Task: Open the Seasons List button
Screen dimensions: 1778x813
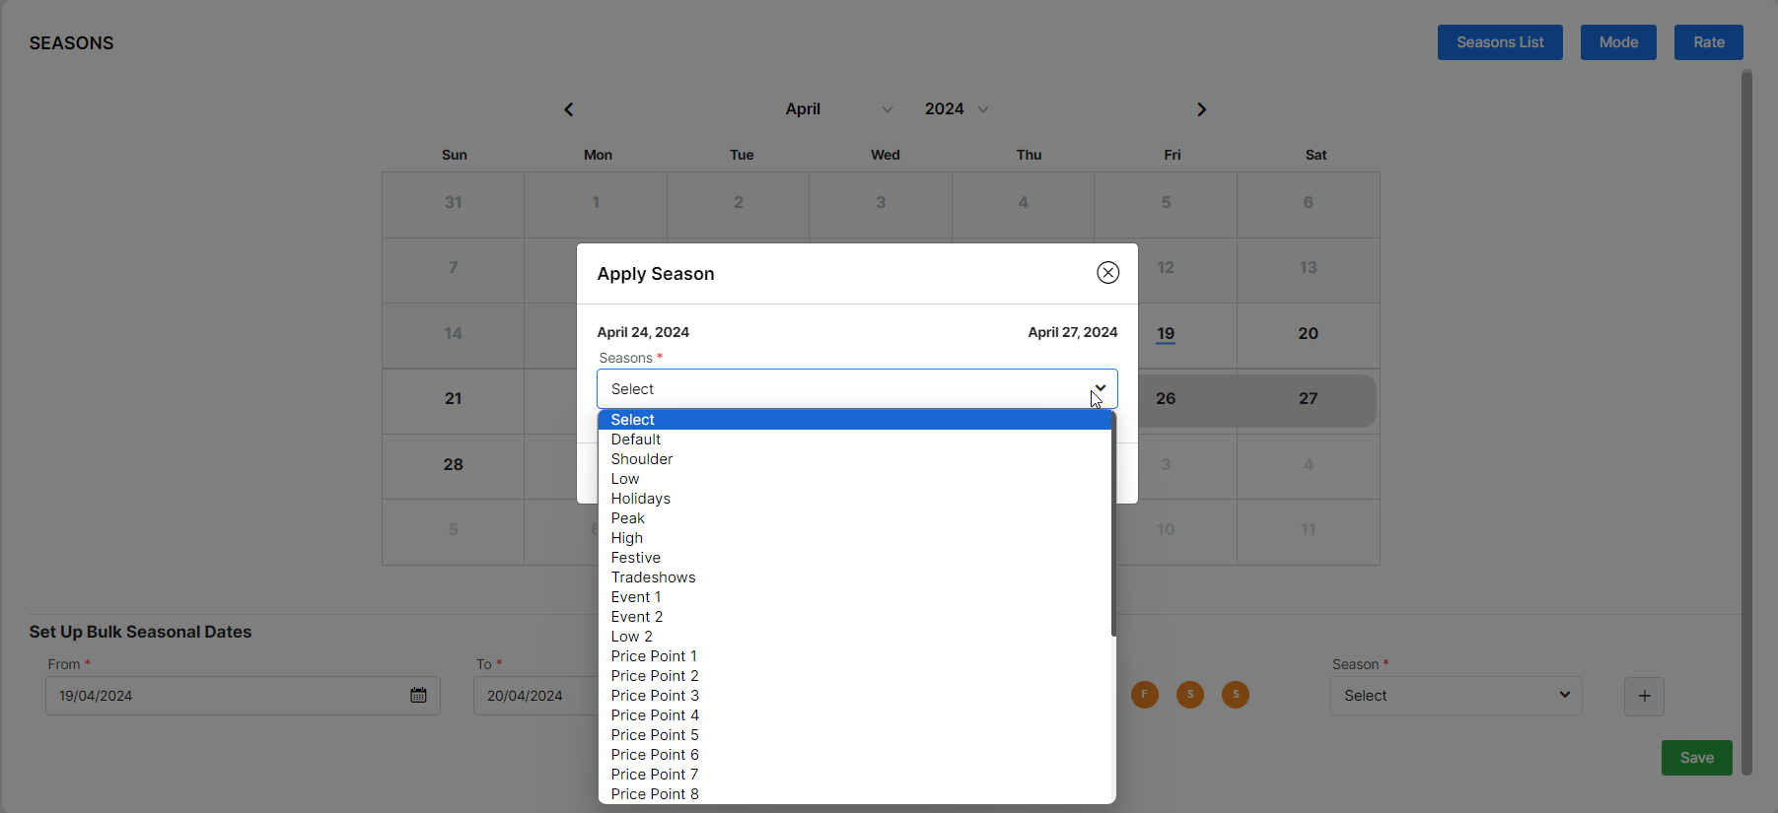Action: point(1499,42)
